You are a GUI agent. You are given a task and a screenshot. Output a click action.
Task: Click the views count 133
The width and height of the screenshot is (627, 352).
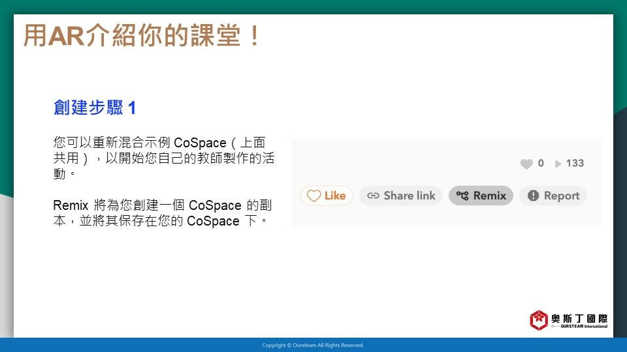click(x=575, y=163)
